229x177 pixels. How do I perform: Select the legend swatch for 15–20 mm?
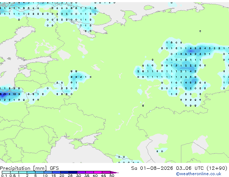[x=56, y=172]
